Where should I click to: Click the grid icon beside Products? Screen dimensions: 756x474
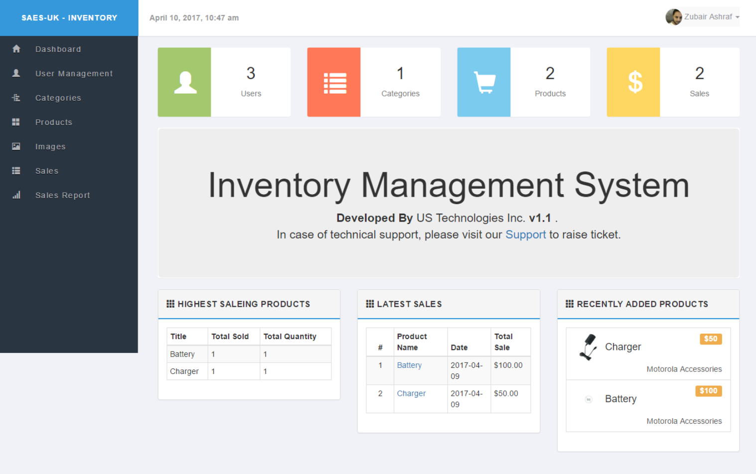coord(16,122)
